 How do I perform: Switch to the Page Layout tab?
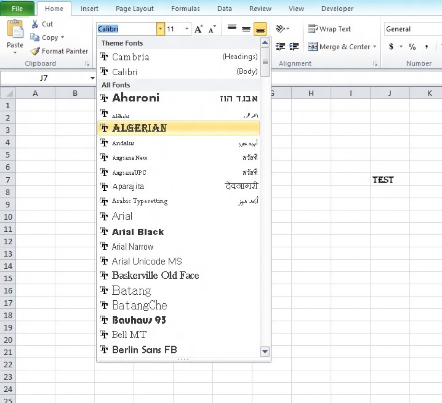click(135, 9)
